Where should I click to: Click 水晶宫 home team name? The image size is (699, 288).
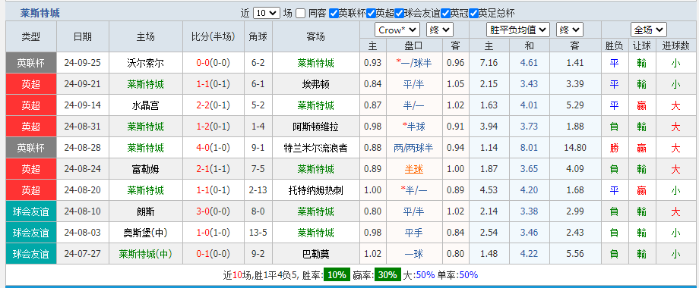(x=145, y=106)
